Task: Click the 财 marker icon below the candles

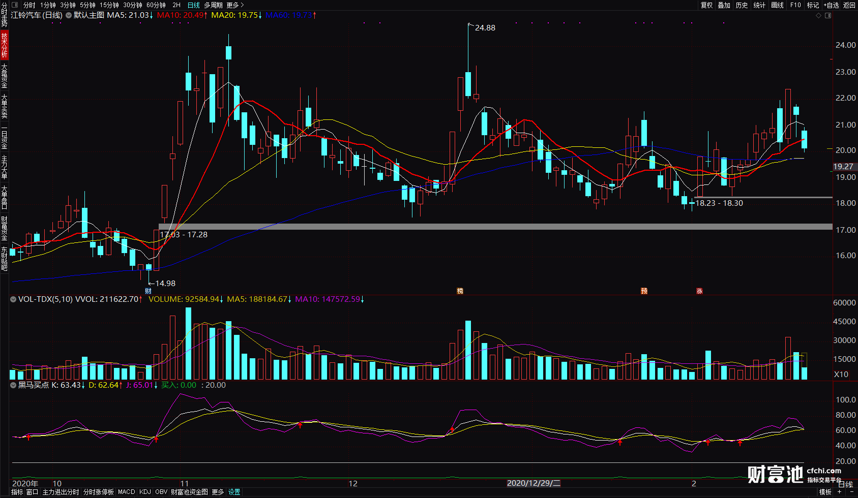Action: point(148,291)
